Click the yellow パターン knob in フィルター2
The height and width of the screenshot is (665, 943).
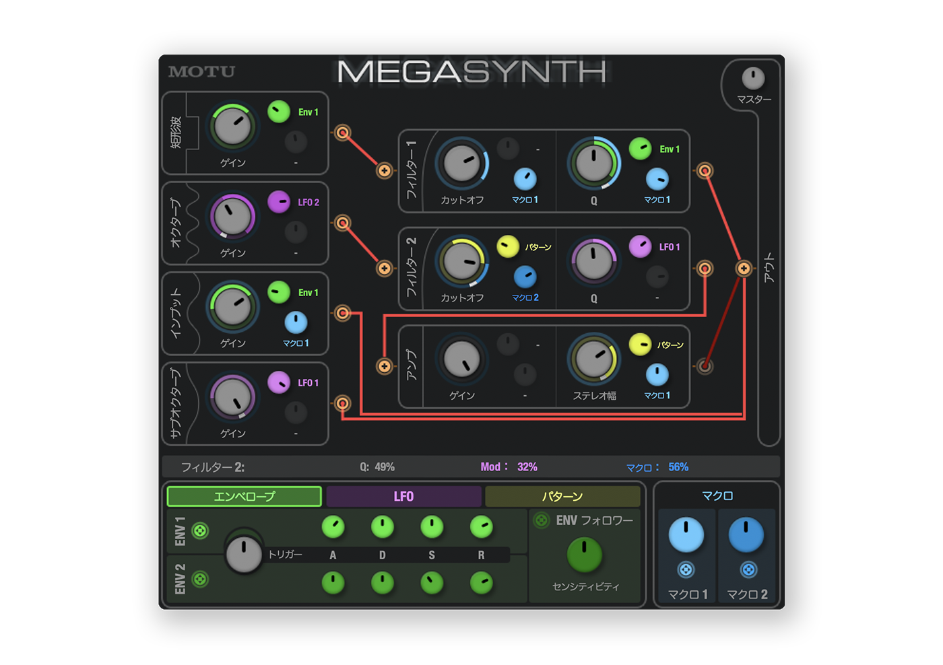pyautogui.click(x=508, y=246)
